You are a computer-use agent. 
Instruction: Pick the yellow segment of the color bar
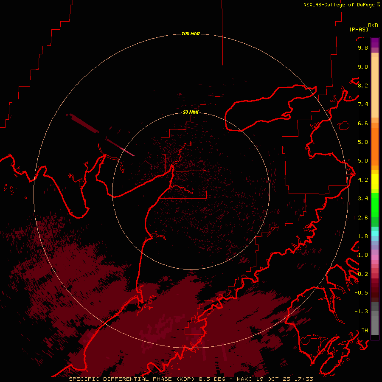coord(375,182)
